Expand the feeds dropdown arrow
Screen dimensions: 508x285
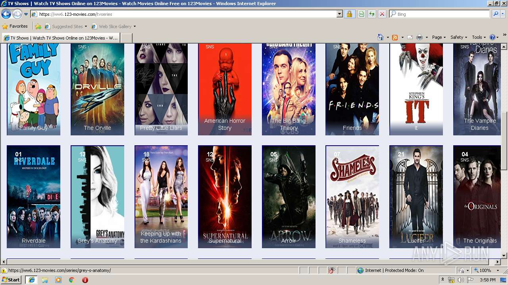(402, 37)
